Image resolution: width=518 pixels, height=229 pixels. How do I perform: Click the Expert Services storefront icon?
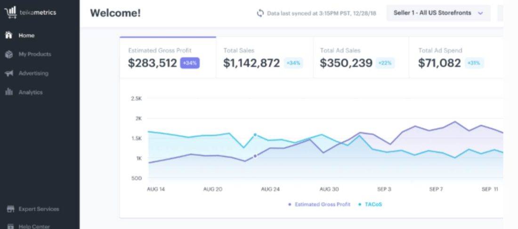point(10,209)
